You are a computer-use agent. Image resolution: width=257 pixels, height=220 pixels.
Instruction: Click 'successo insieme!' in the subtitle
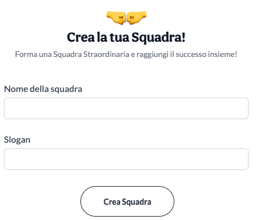tap(207, 54)
